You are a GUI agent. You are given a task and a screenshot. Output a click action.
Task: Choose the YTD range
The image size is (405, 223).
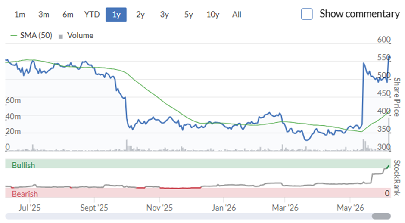point(92,15)
